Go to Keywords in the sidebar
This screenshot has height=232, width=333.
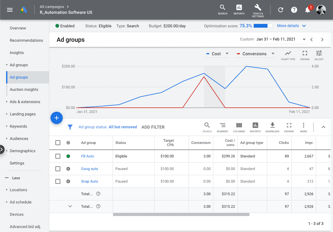tap(18, 126)
